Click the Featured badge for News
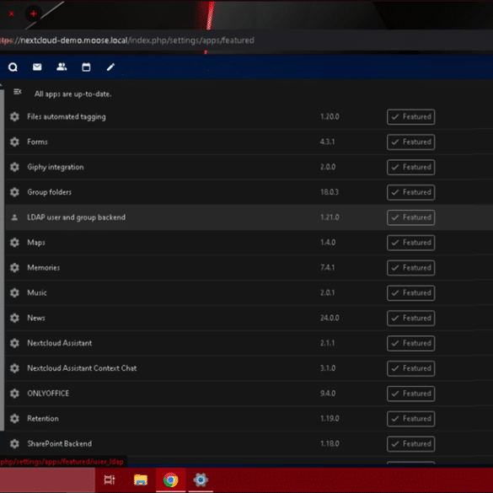Image resolution: width=493 pixels, height=493 pixels. [x=410, y=318]
